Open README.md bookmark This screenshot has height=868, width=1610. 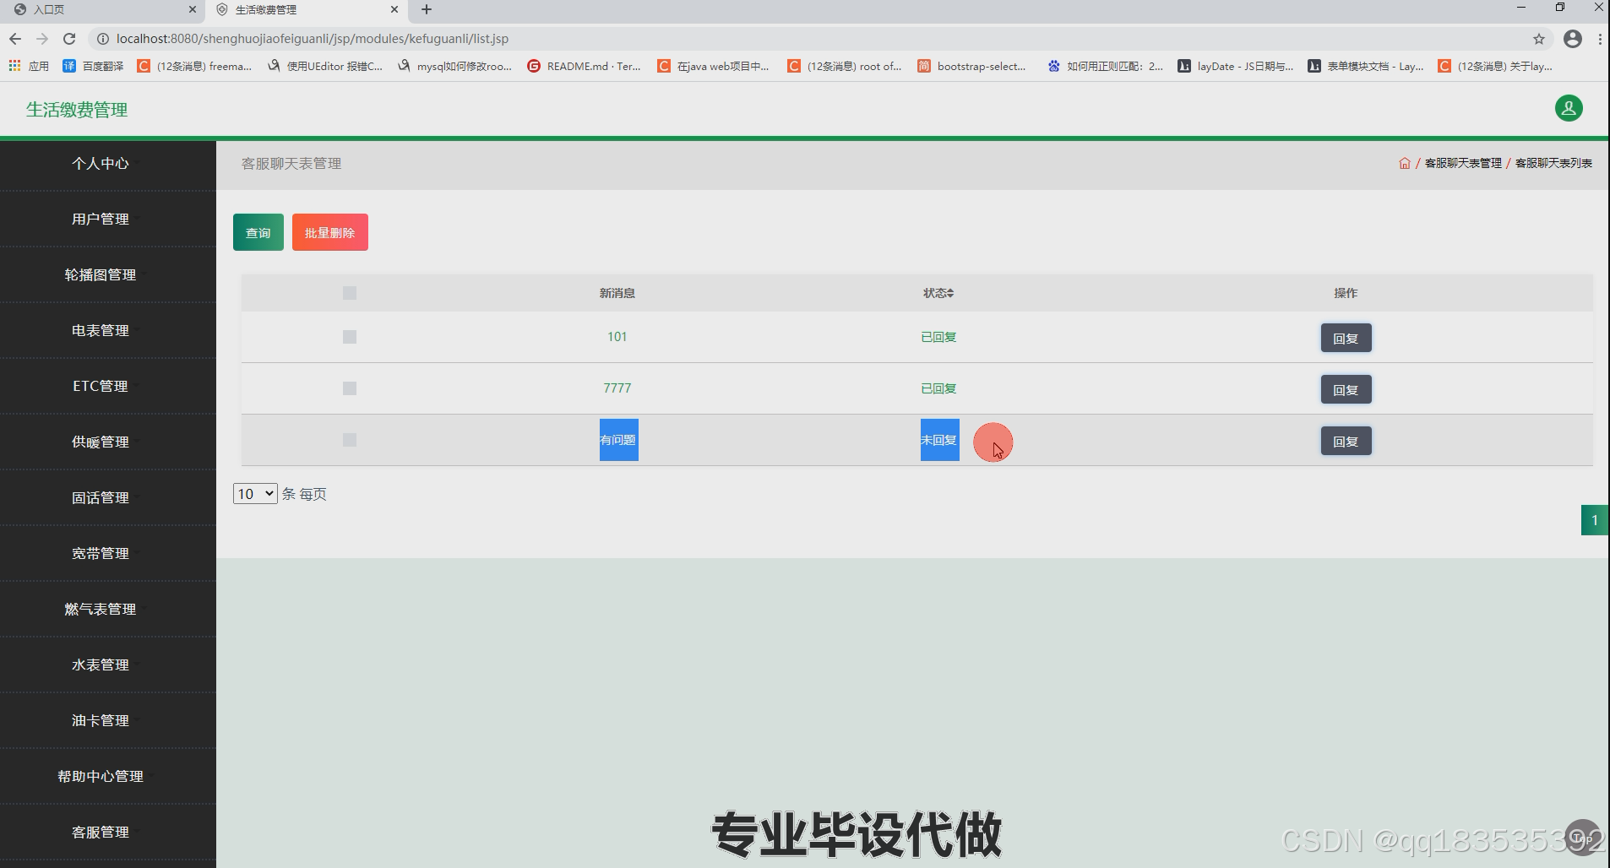pos(585,66)
